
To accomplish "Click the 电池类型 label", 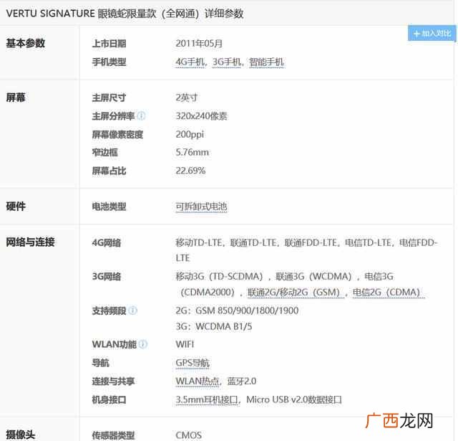I will coord(109,207).
